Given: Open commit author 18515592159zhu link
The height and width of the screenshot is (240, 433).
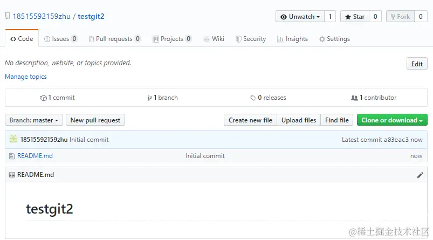Looking at the screenshot, I should point(44,140).
